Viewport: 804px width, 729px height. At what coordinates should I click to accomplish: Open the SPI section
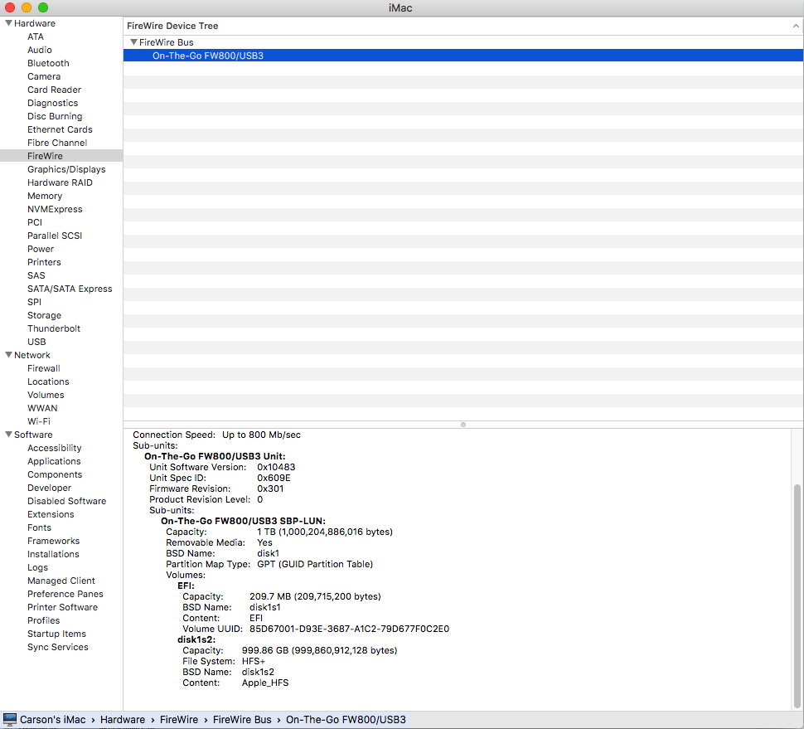coord(34,302)
